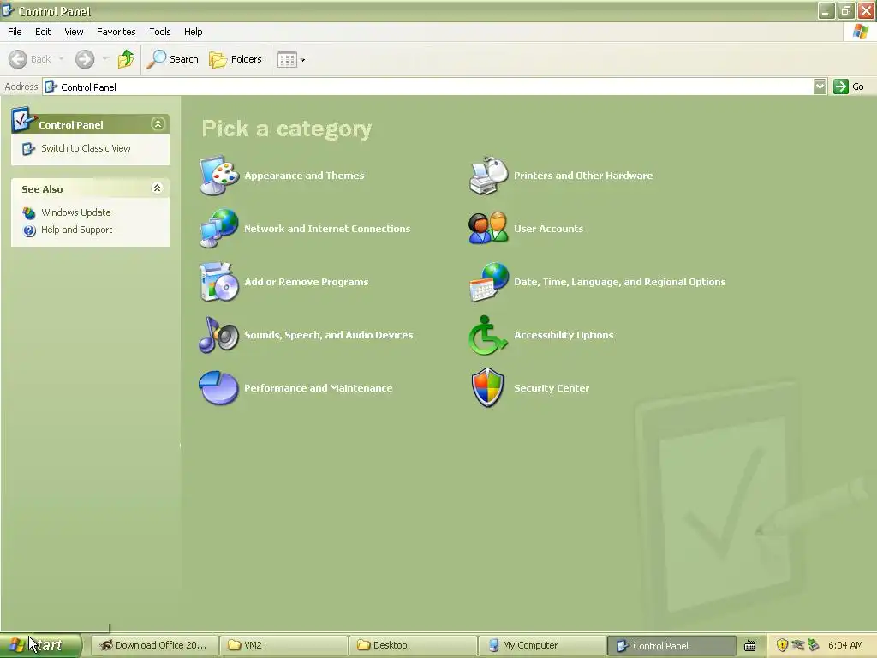877x658 pixels.
Task: Click the Search magnifier toolbar button
Action: pos(172,59)
